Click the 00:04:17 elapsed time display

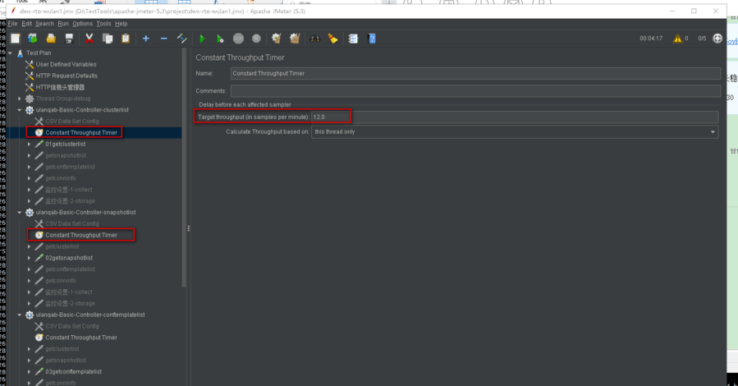pyautogui.click(x=651, y=39)
